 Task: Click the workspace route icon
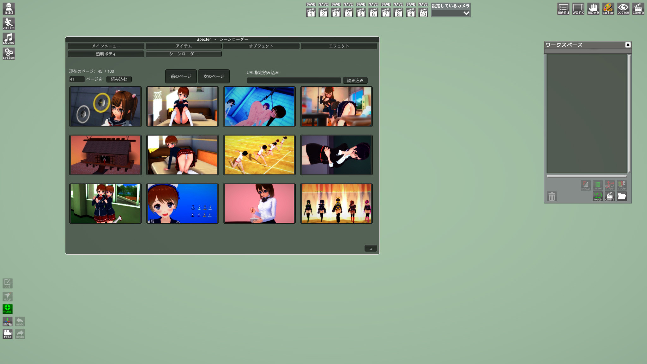coord(597,197)
